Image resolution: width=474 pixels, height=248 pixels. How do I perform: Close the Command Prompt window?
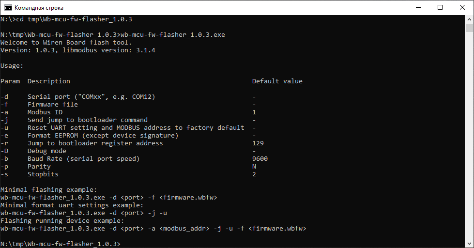point(462,7)
